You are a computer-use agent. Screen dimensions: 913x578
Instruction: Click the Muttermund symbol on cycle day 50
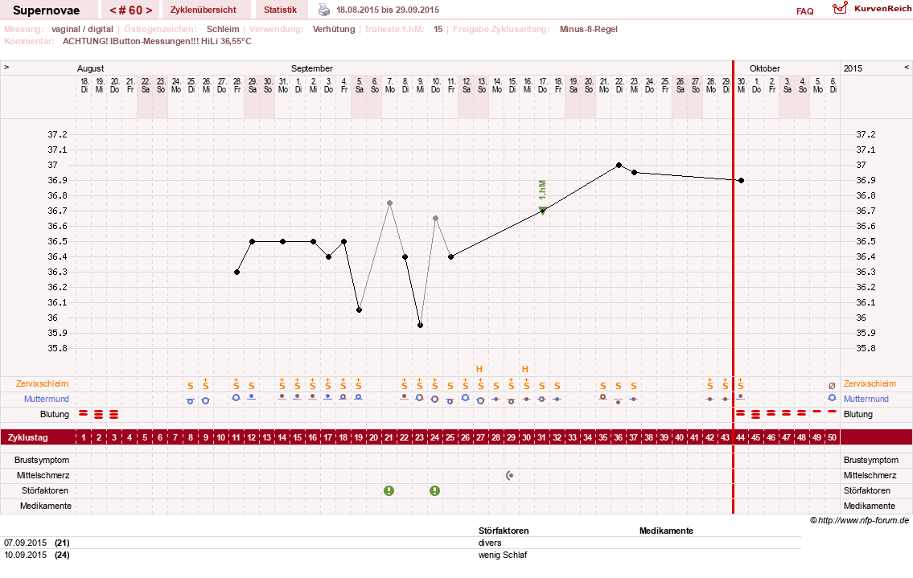832,398
